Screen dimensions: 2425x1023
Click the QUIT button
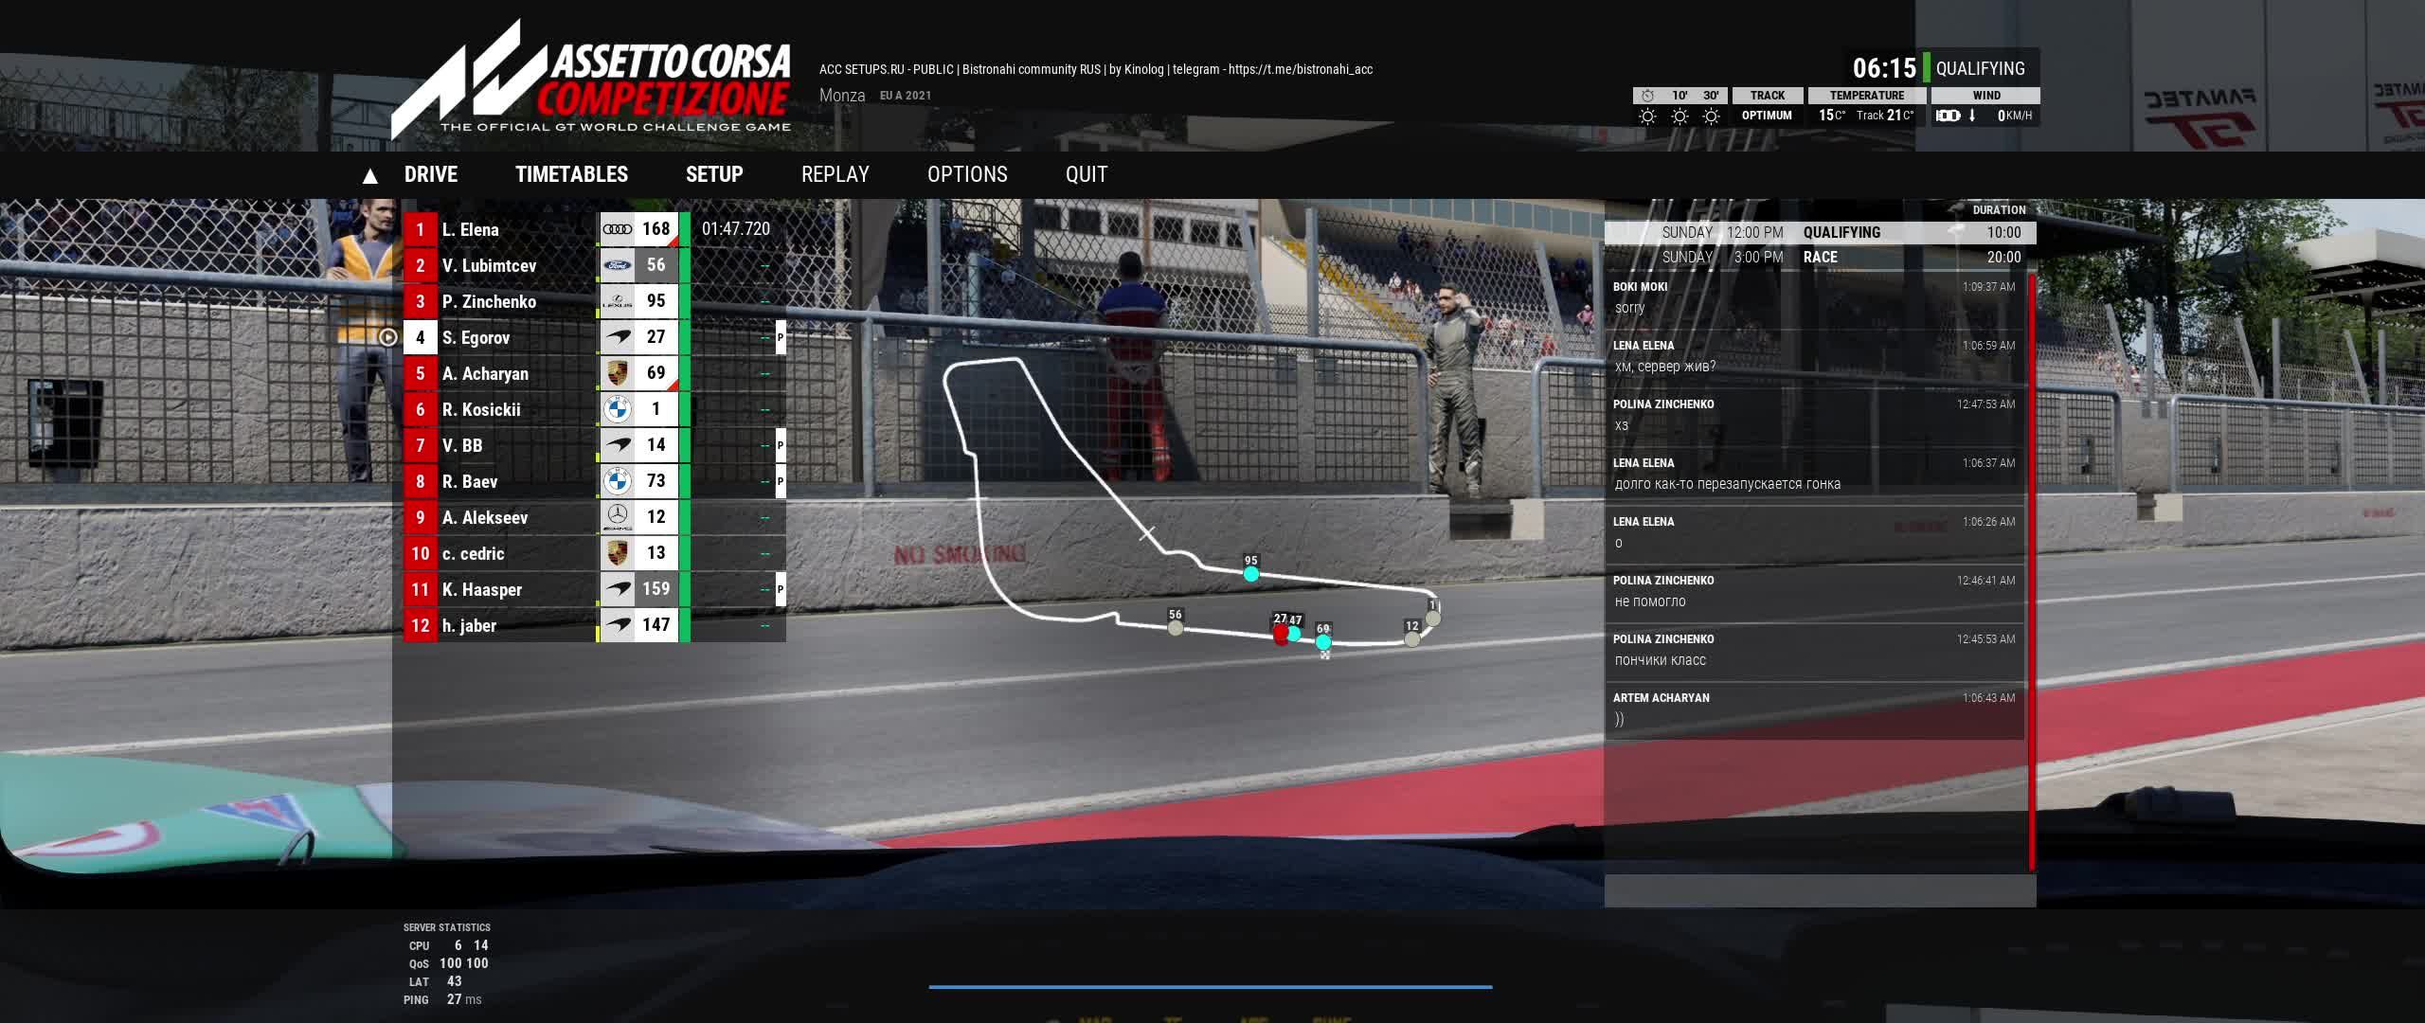pyautogui.click(x=1086, y=174)
